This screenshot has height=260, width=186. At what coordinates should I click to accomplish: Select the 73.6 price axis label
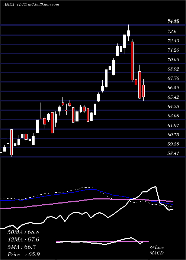[x=172, y=31]
